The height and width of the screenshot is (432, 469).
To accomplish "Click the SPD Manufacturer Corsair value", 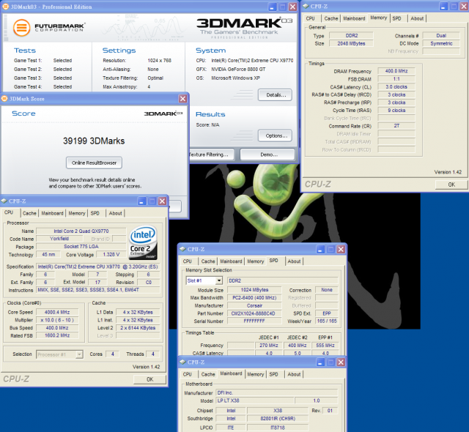I will pyautogui.click(x=254, y=305).
